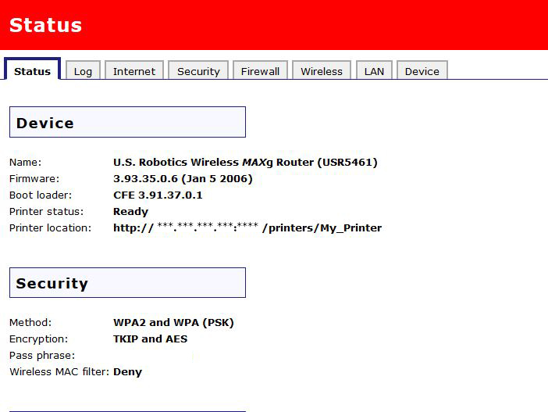548x412 pixels.
Task: Click the Boot loader: label
Action: [x=41, y=195]
